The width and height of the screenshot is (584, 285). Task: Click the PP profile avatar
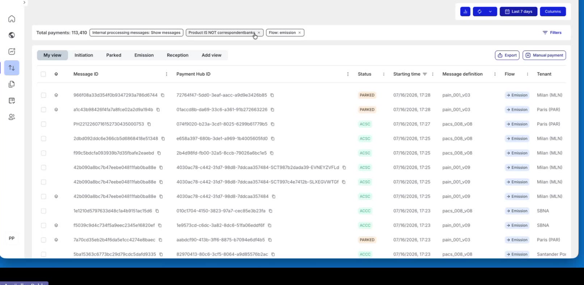pyautogui.click(x=12, y=238)
